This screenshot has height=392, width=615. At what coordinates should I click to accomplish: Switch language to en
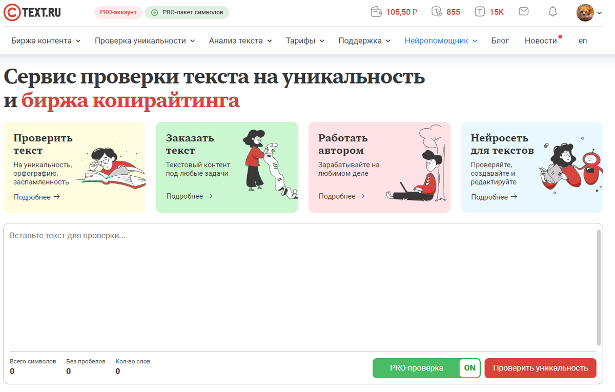pos(583,40)
